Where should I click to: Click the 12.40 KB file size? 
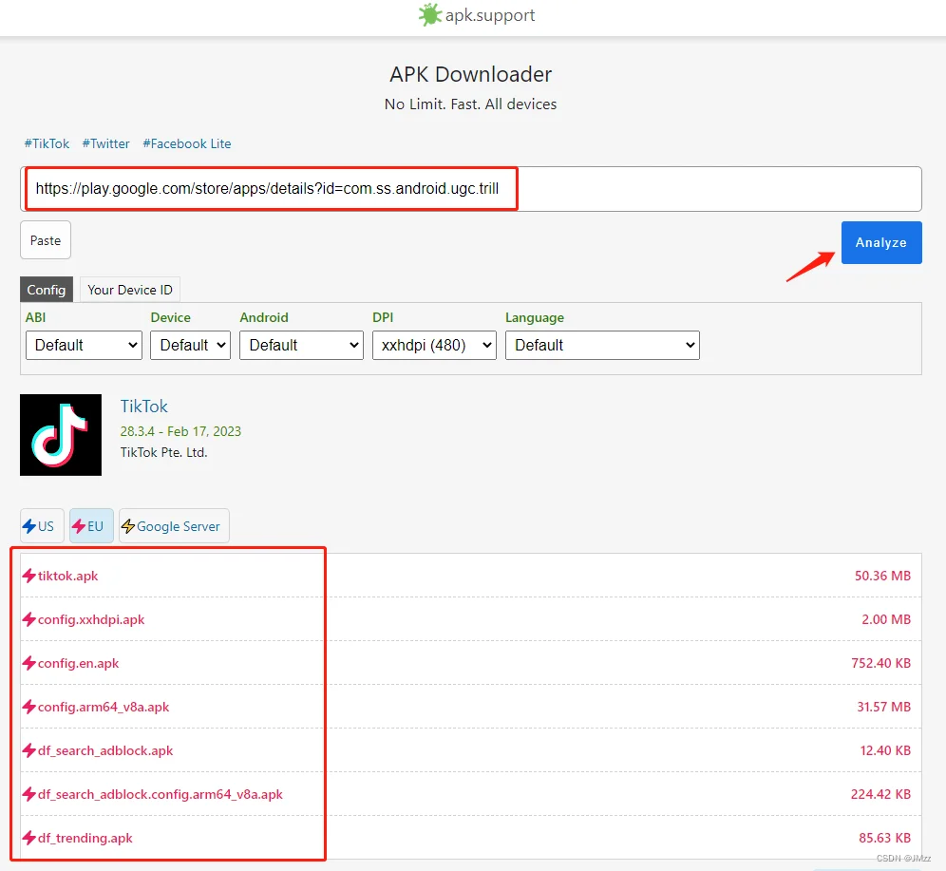(x=885, y=751)
